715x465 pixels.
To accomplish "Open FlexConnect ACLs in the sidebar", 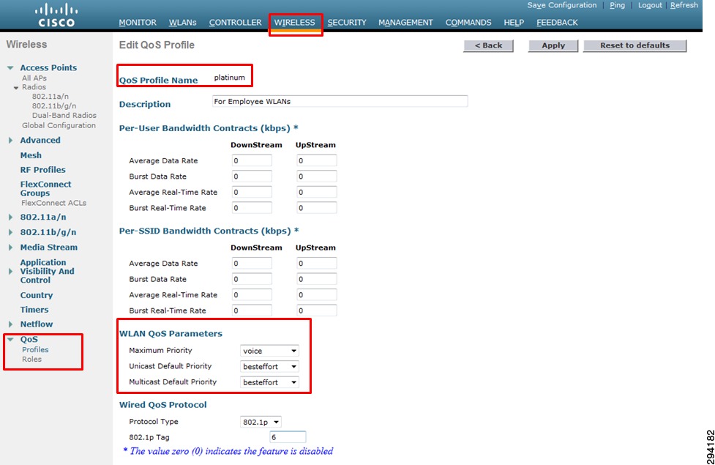I will pyautogui.click(x=54, y=203).
